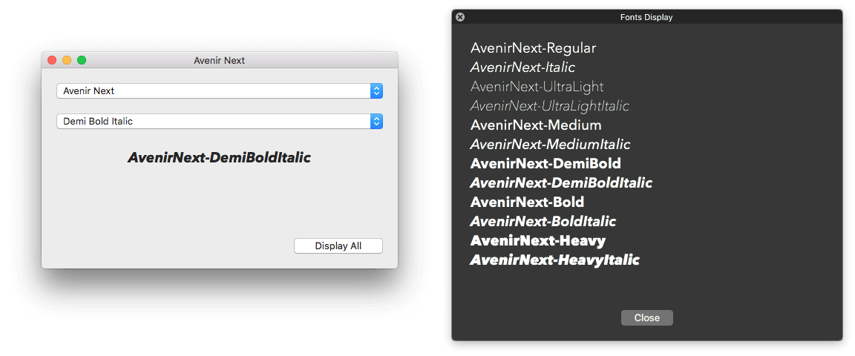Select AvenirNext-Italic in the fonts list

point(522,67)
